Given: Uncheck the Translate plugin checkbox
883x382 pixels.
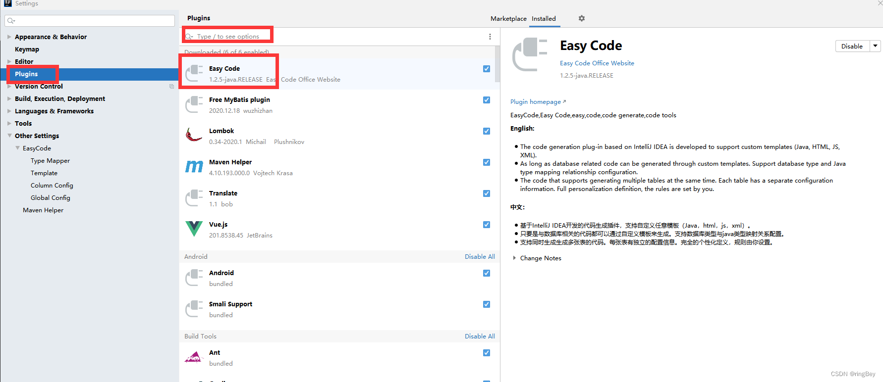Looking at the screenshot, I should tap(487, 193).
